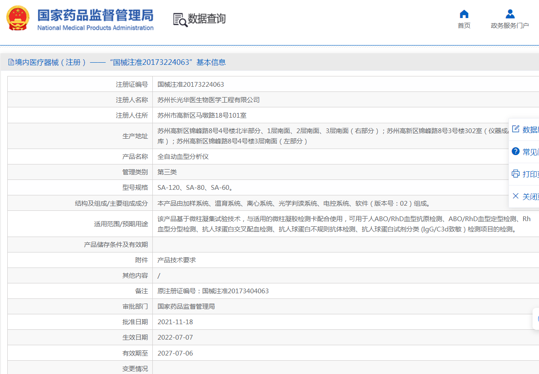Click the question mark help icon

[516, 152]
